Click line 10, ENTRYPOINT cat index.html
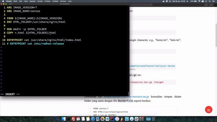 pyautogui.click(x=44, y=40)
